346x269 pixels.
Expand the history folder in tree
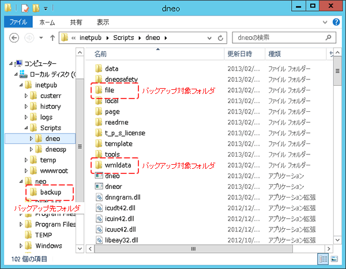pos(26,107)
